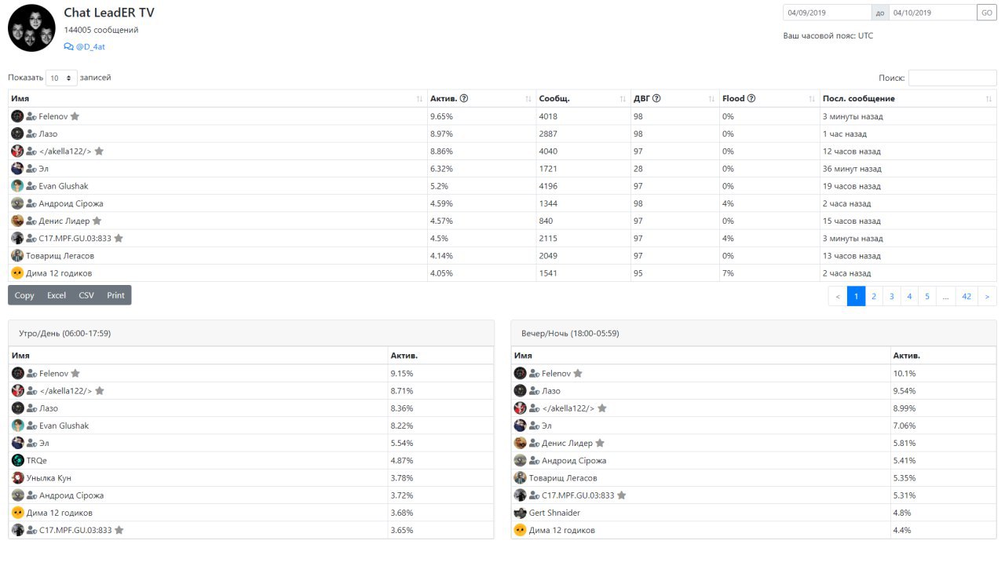This screenshot has height=570, width=1005.
Task: Sort by Посл. сообщение column
Action: [x=908, y=99]
